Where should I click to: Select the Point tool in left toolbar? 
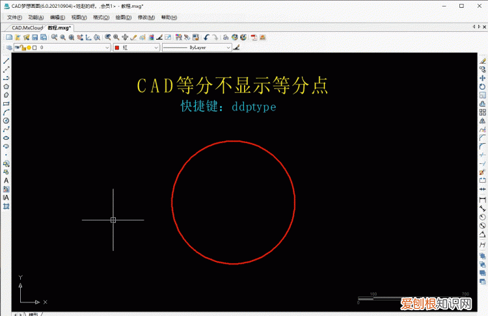pyautogui.click(x=6, y=155)
